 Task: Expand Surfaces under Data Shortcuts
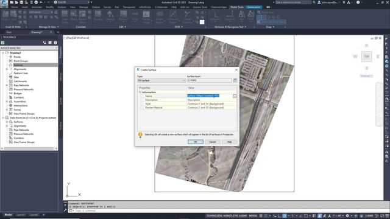[7, 122]
